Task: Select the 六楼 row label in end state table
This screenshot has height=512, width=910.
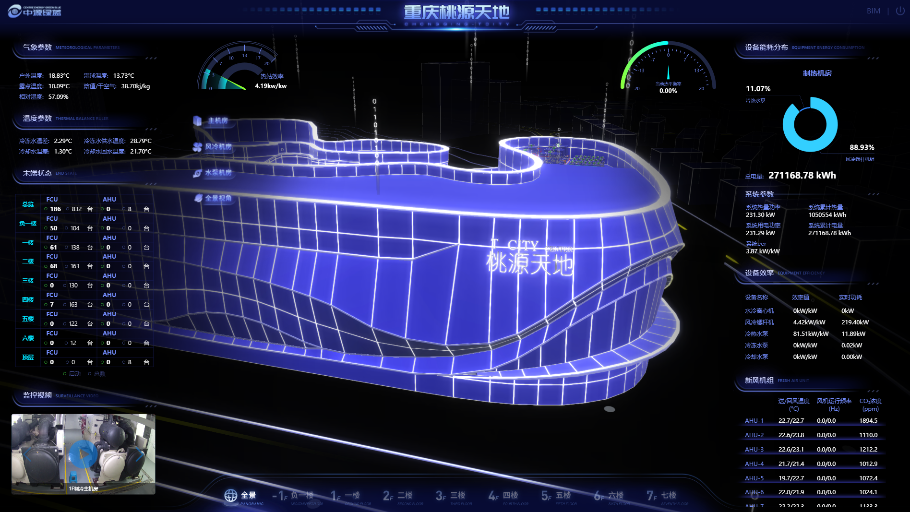Action: pyautogui.click(x=28, y=338)
